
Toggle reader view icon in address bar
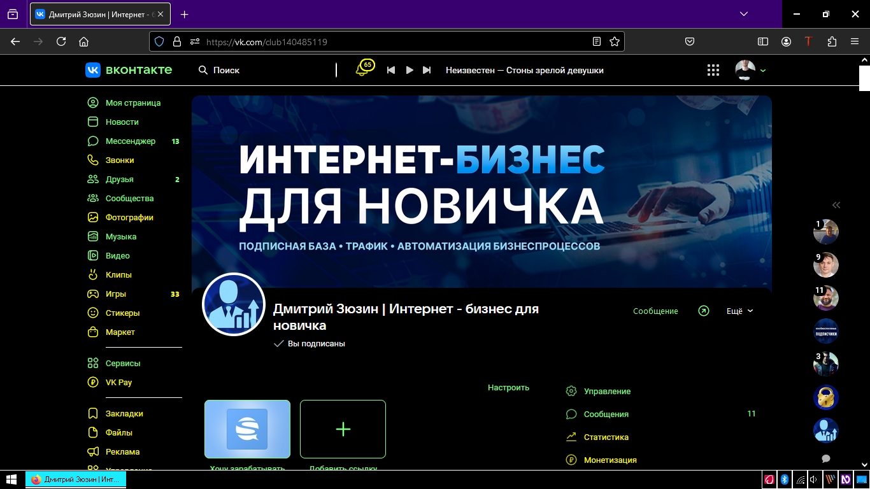(597, 41)
